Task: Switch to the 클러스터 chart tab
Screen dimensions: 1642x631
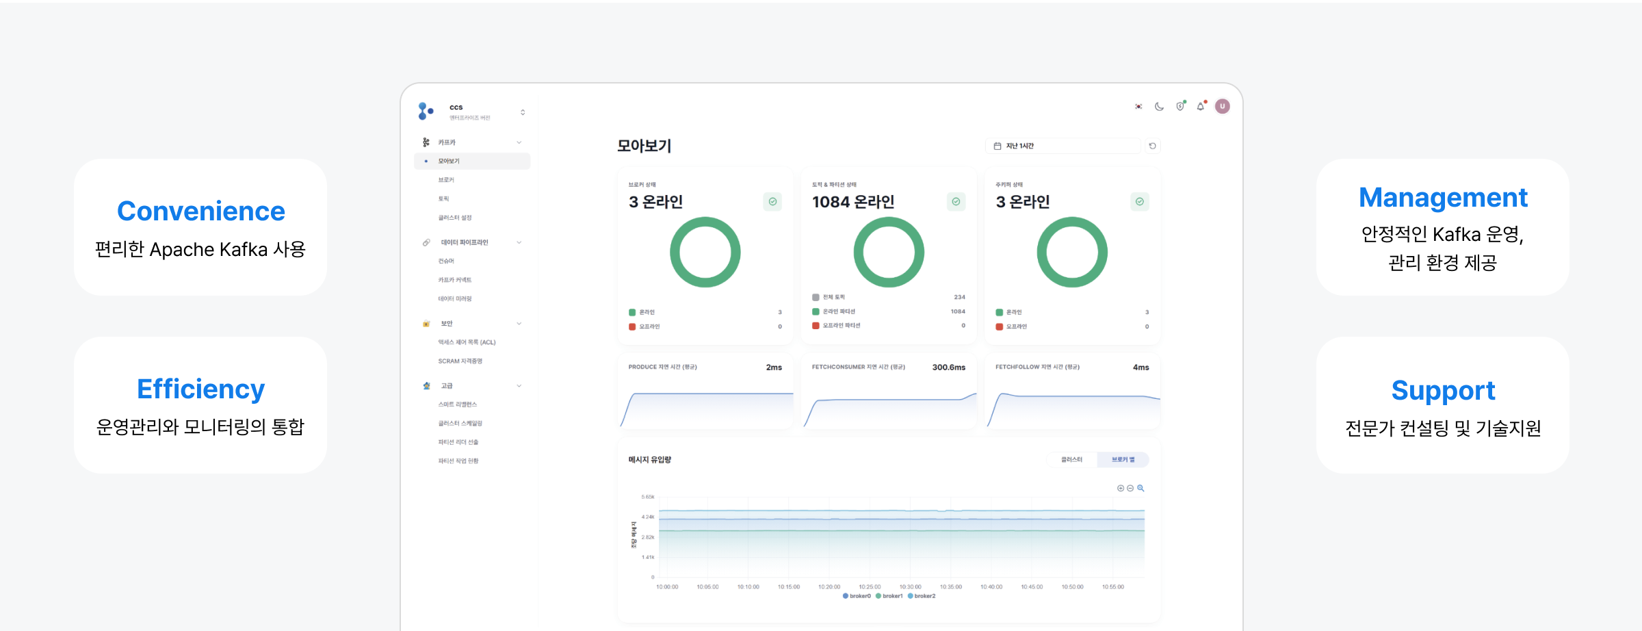Action: coord(1071,460)
